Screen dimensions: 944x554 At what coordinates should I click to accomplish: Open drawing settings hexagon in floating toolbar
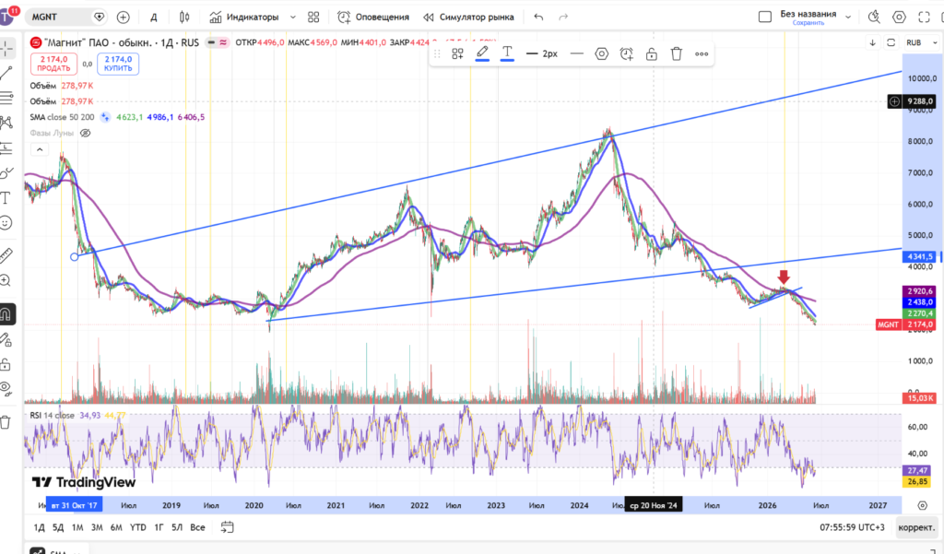coord(601,53)
